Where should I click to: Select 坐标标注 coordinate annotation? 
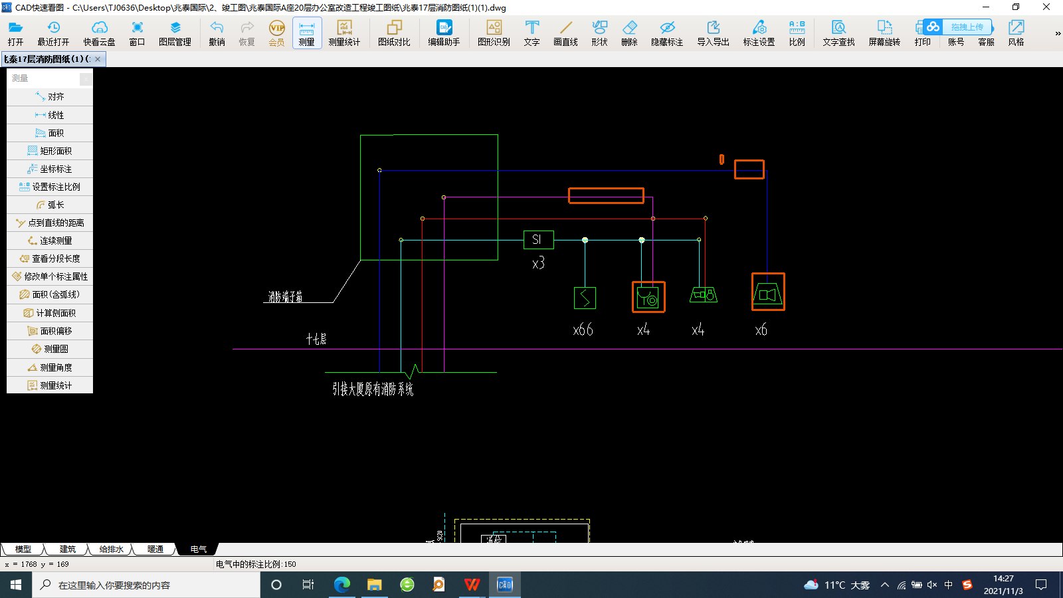(x=50, y=169)
